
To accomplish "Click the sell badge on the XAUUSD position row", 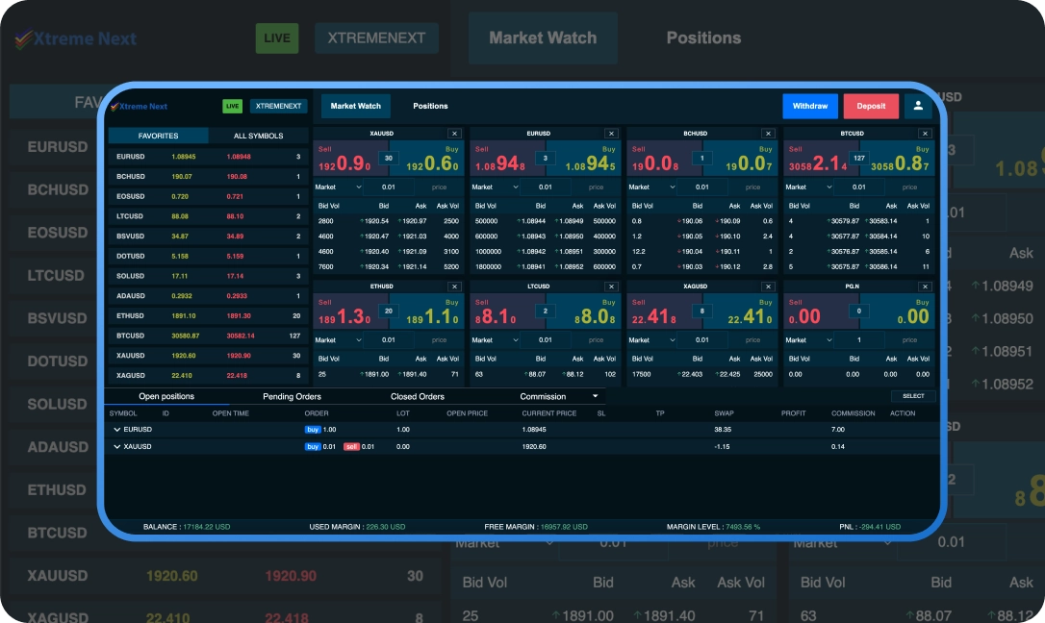I will pos(350,446).
